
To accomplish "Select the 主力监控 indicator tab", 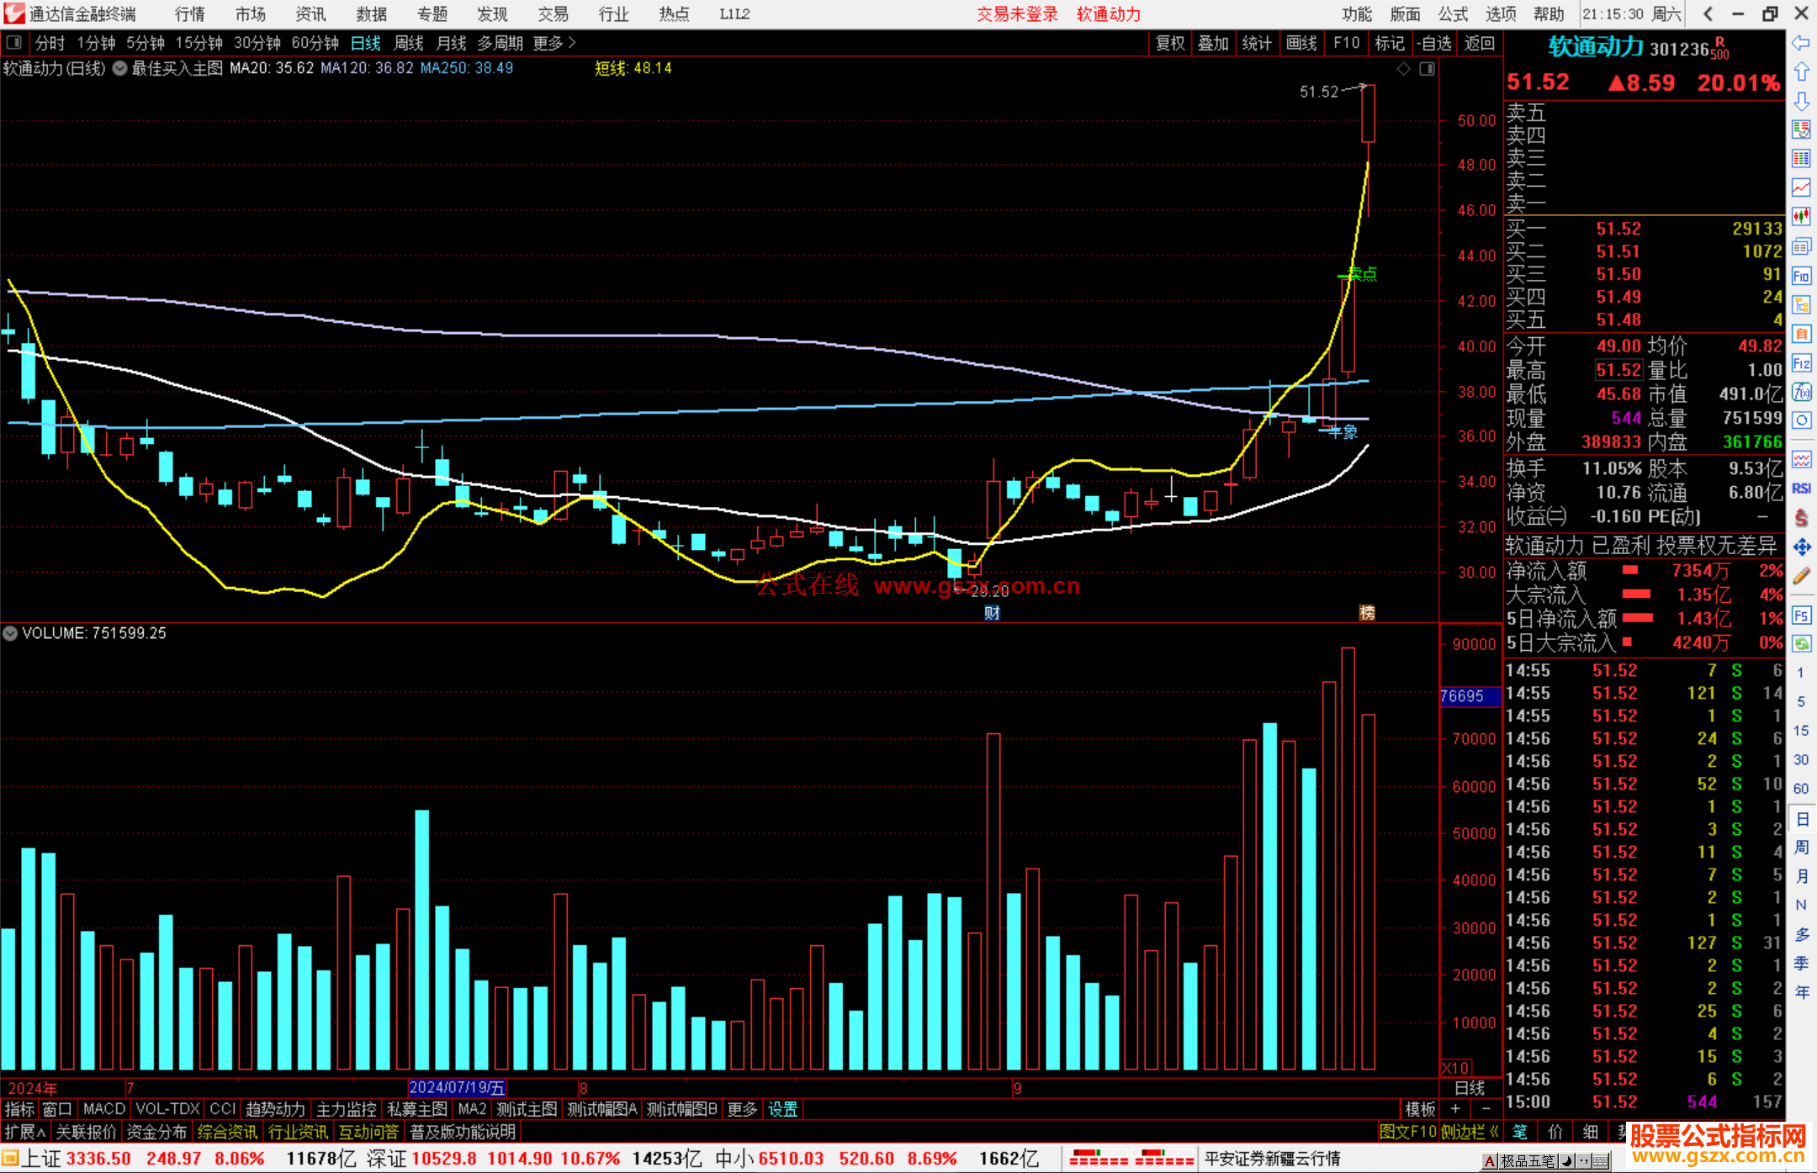I will [347, 1110].
